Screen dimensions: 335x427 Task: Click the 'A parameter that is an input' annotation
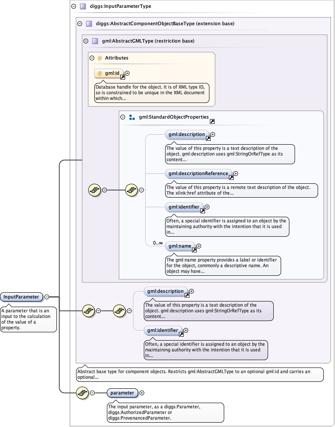[28, 319]
